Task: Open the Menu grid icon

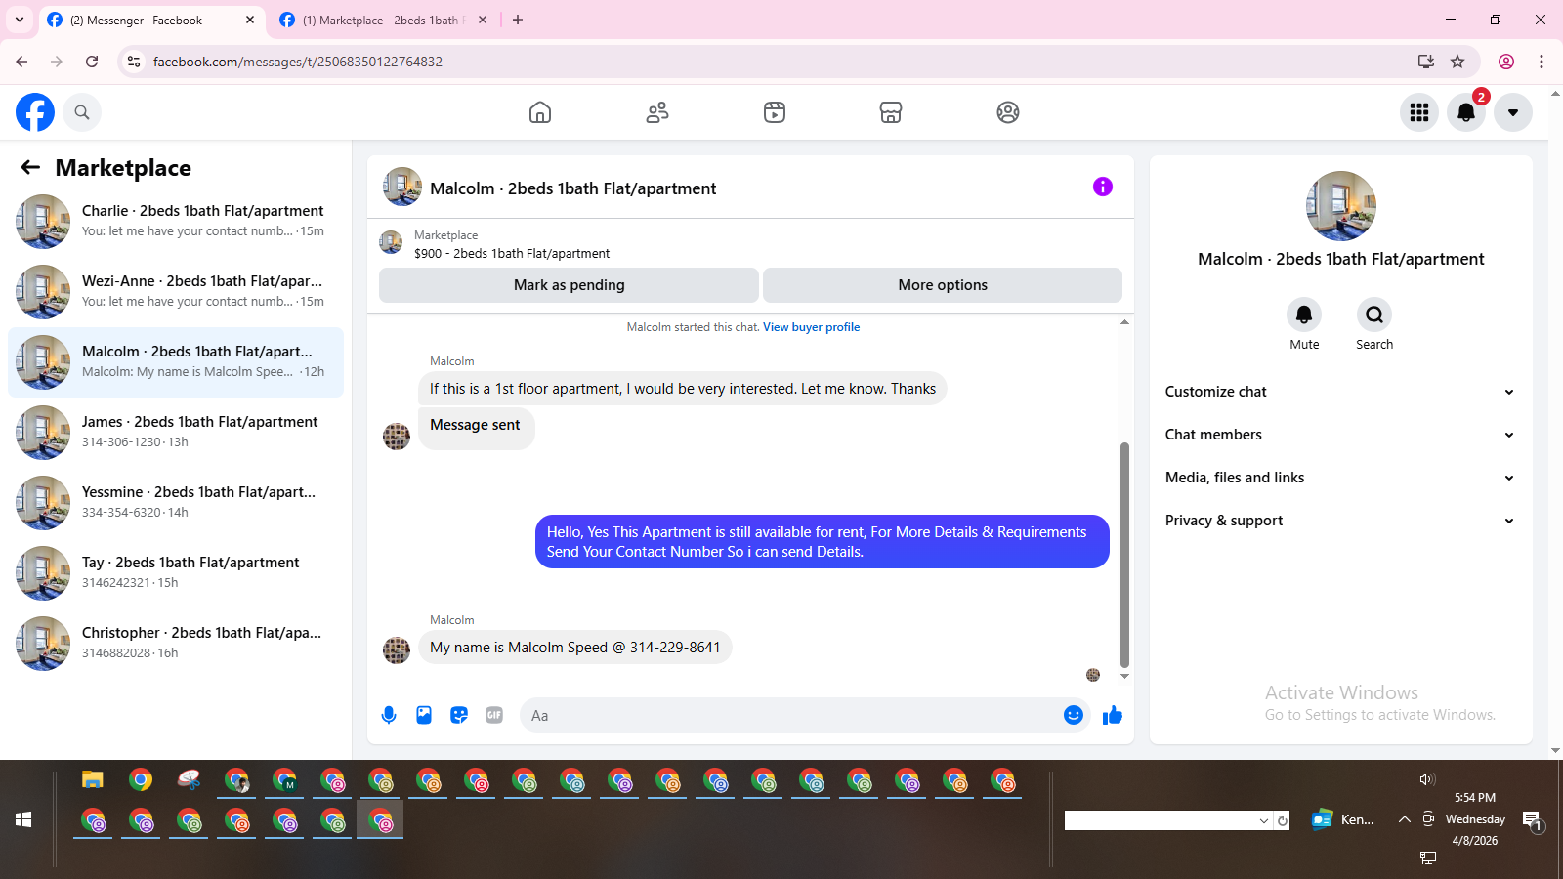Action: (1419, 112)
